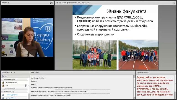
Task: Click the arrow handle on attendees pod's right edge
Action: (x=29, y=86)
